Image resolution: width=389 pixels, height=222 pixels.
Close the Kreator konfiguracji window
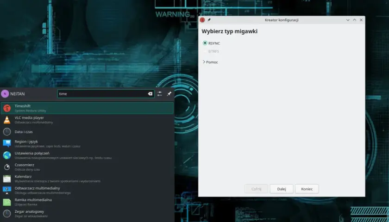point(361,20)
